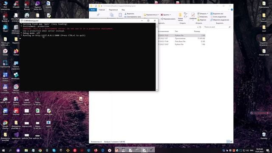Image resolution: width=272 pixels, height=153 pixels.
Task: Click Обратить выделение in the ribbon
Action: (x=220, y=20)
